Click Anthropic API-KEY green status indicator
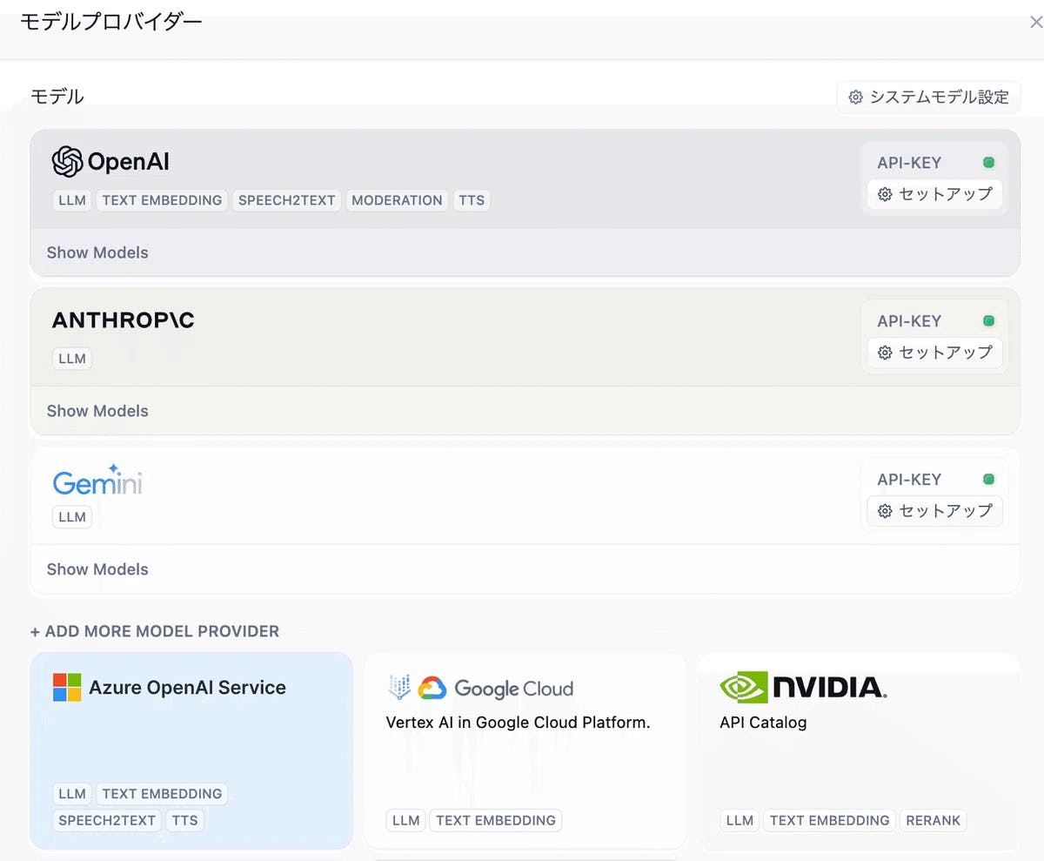Screen dimensions: 1044x861 pos(988,321)
